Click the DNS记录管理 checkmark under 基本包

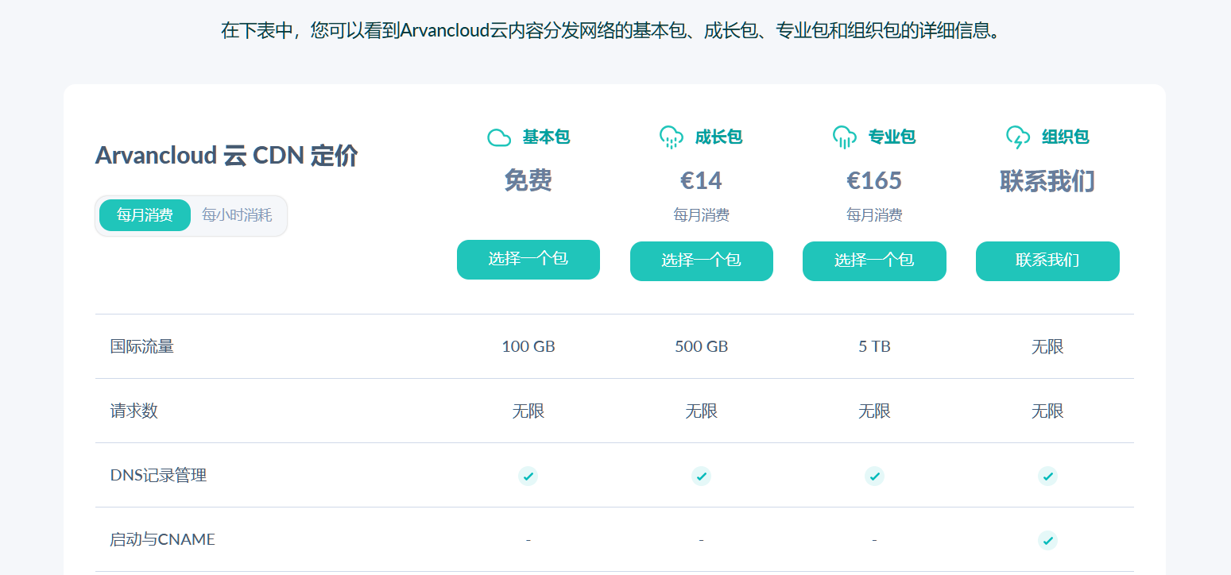click(x=528, y=476)
